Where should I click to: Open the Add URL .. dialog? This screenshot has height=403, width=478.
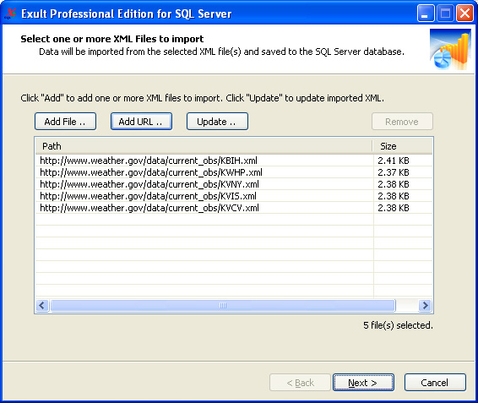[141, 122]
